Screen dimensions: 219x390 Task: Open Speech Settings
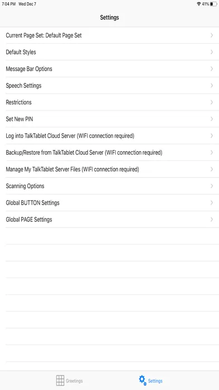click(x=109, y=85)
